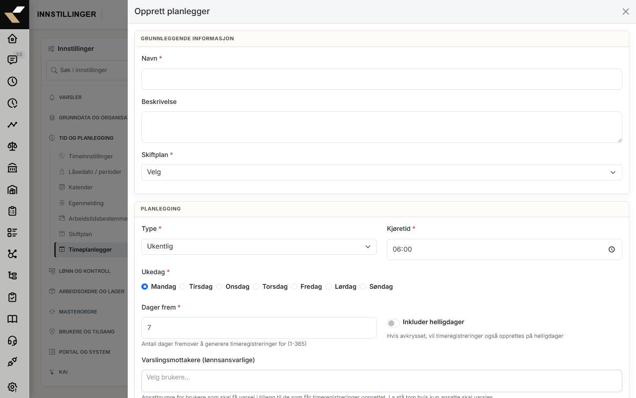Close the Opprett planlegger panel
Screen dimensions: 636x398
626,11
